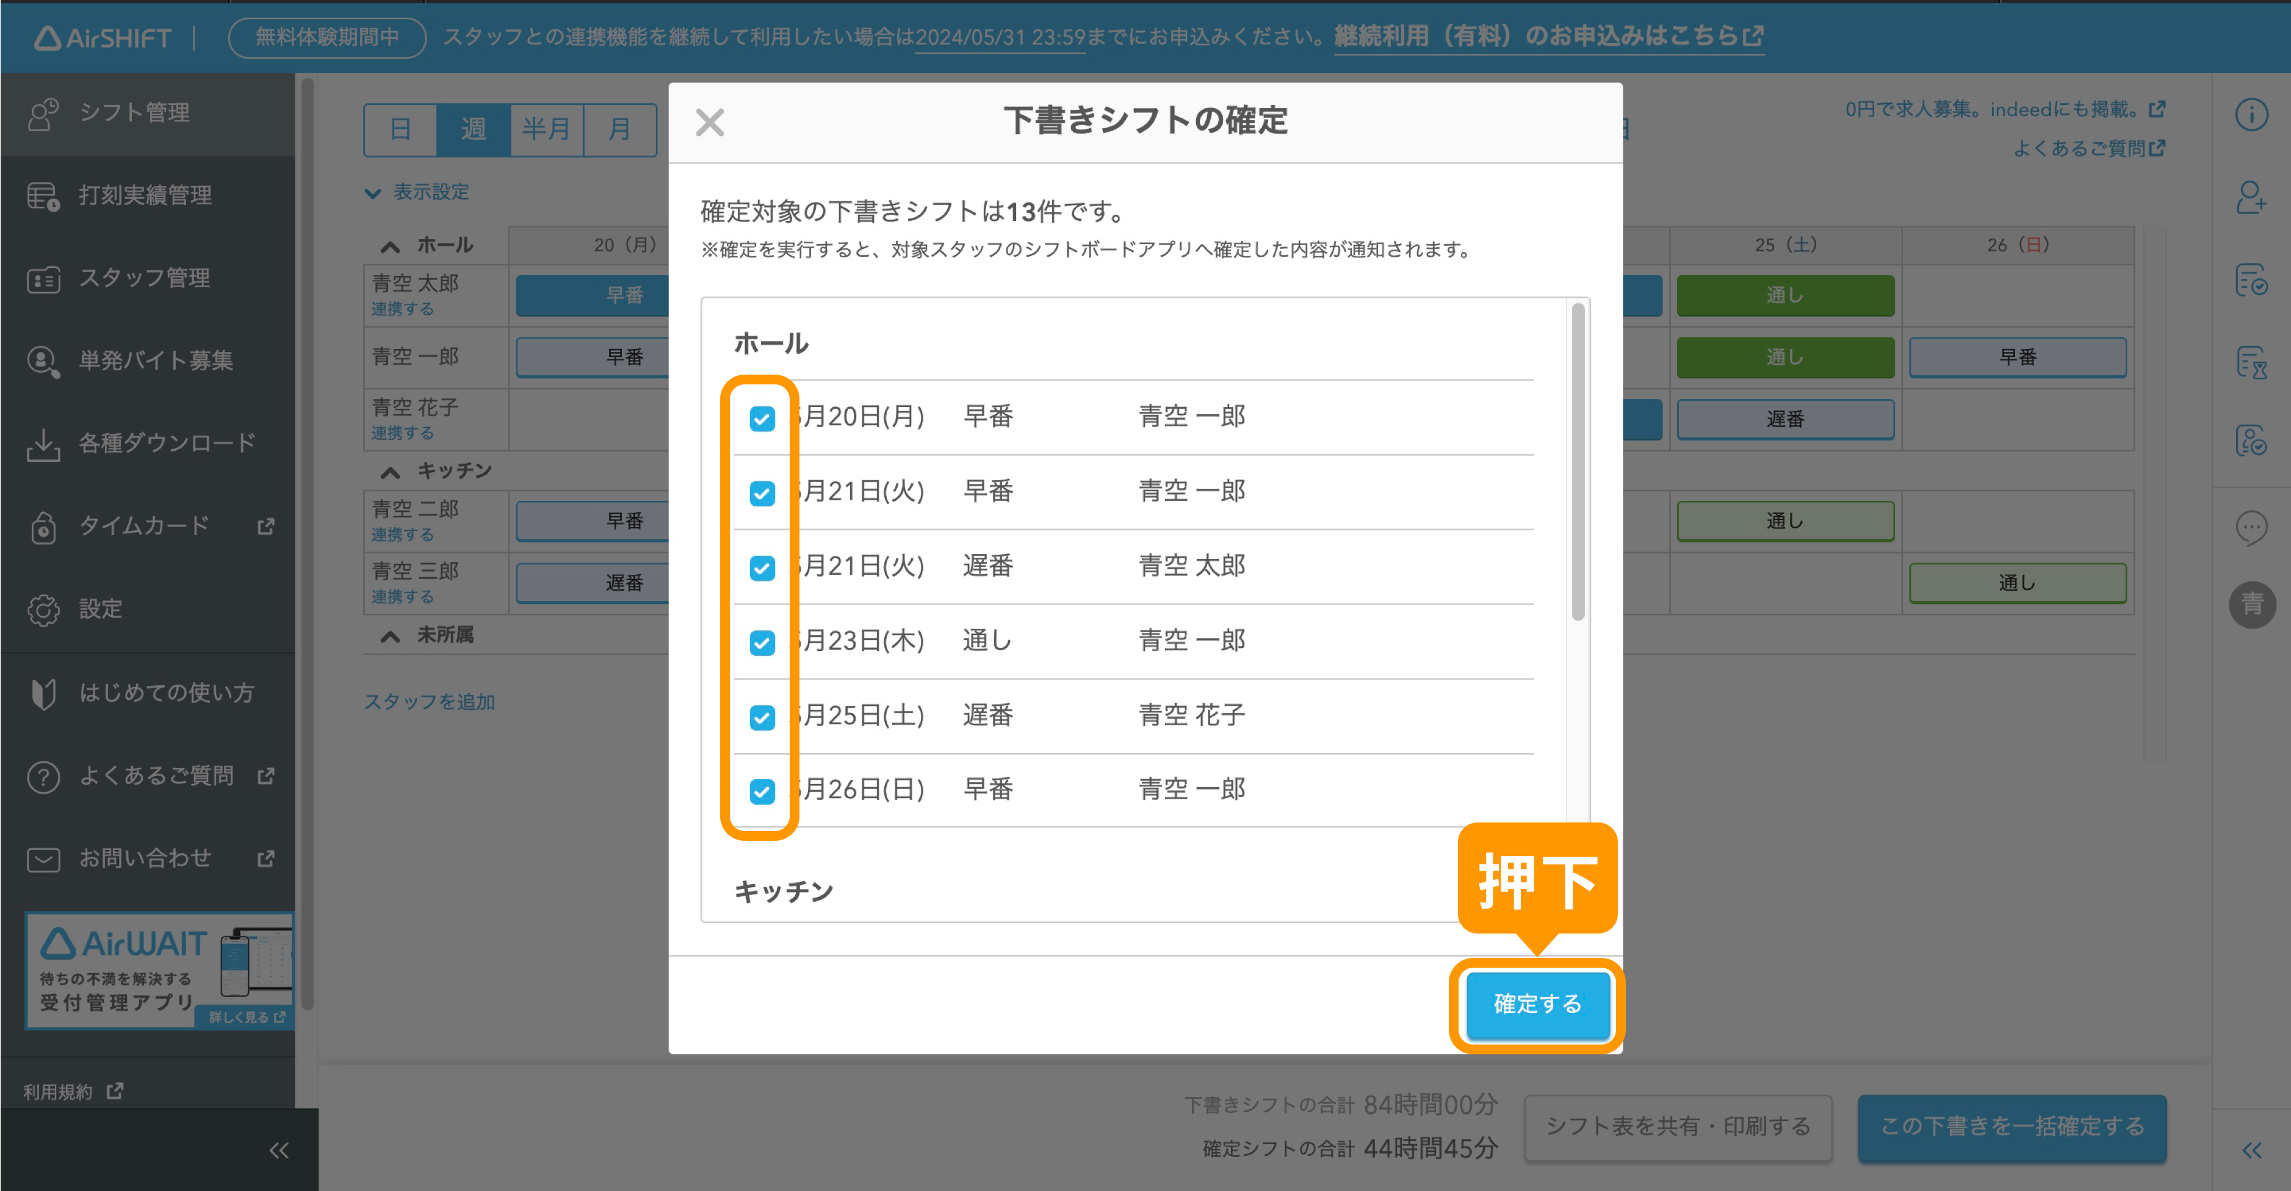Click the タイムカード external-link icon
Screen dimensions: 2291x1191
pyautogui.click(x=265, y=527)
